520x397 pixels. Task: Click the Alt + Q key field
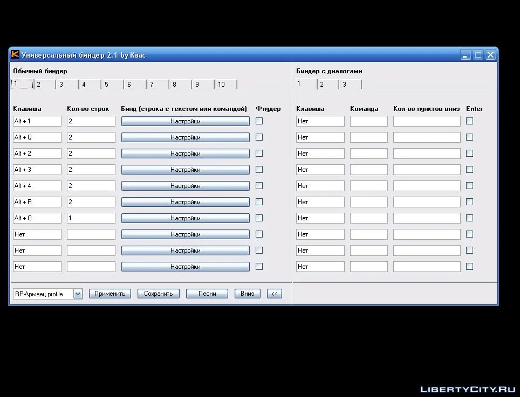37,137
